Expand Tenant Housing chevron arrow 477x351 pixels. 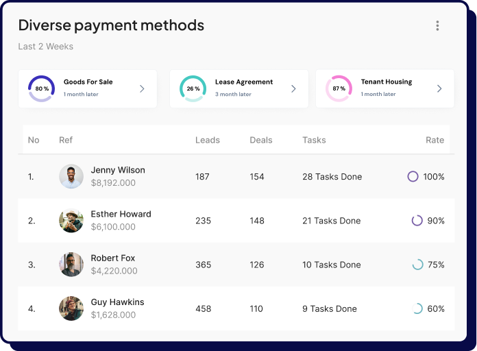tap(439, 88)
